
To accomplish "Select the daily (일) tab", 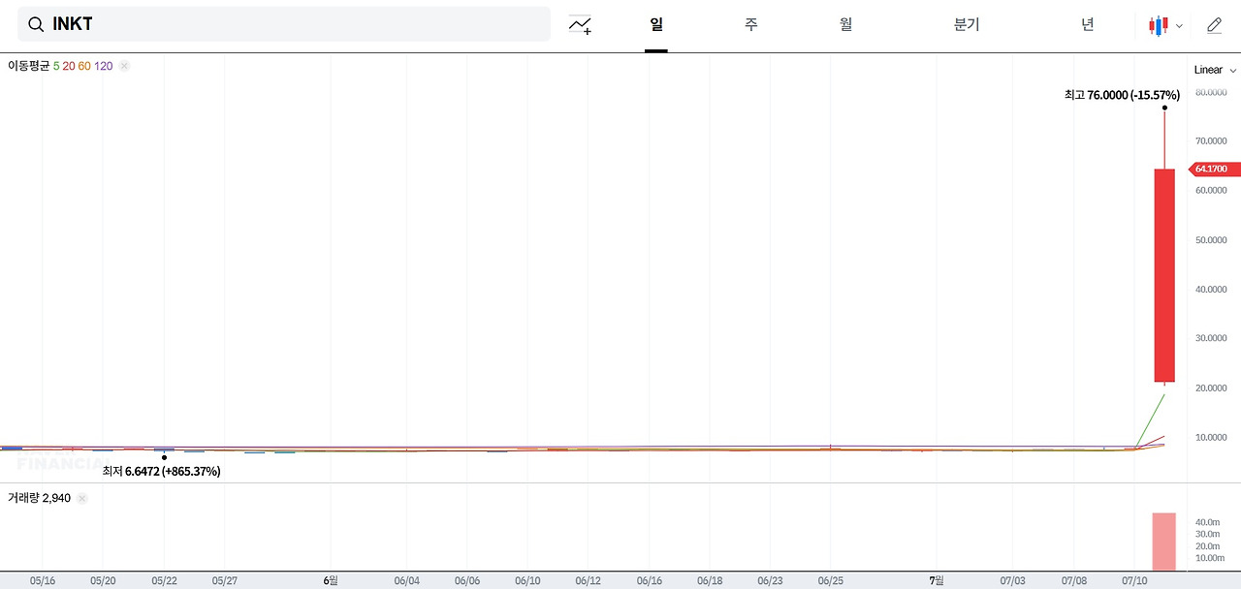I will click(x=656, y=24).
